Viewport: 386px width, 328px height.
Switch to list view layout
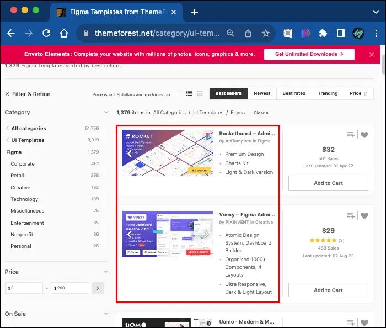(x=189, y=93)
